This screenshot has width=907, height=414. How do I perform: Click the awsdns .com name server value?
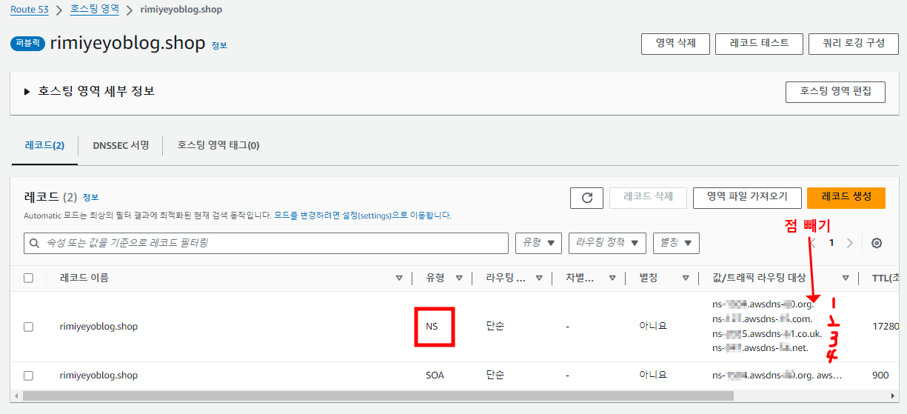pos(763,319)
